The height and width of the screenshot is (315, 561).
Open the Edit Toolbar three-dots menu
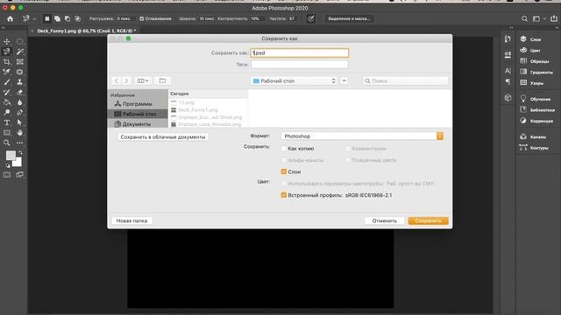coord(19,143)
